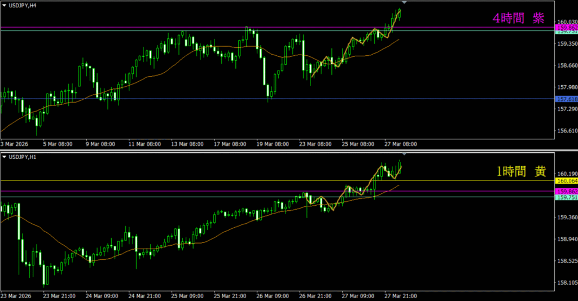Click the 158.940 level on H1 price scale

(x=566, y=239)
